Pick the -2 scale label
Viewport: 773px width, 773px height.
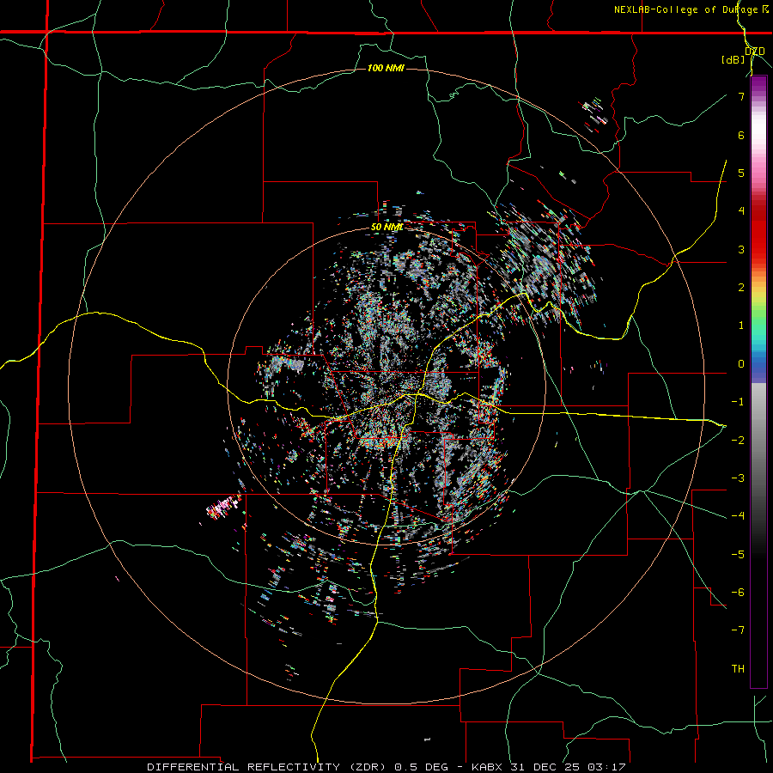click(738, 440)
